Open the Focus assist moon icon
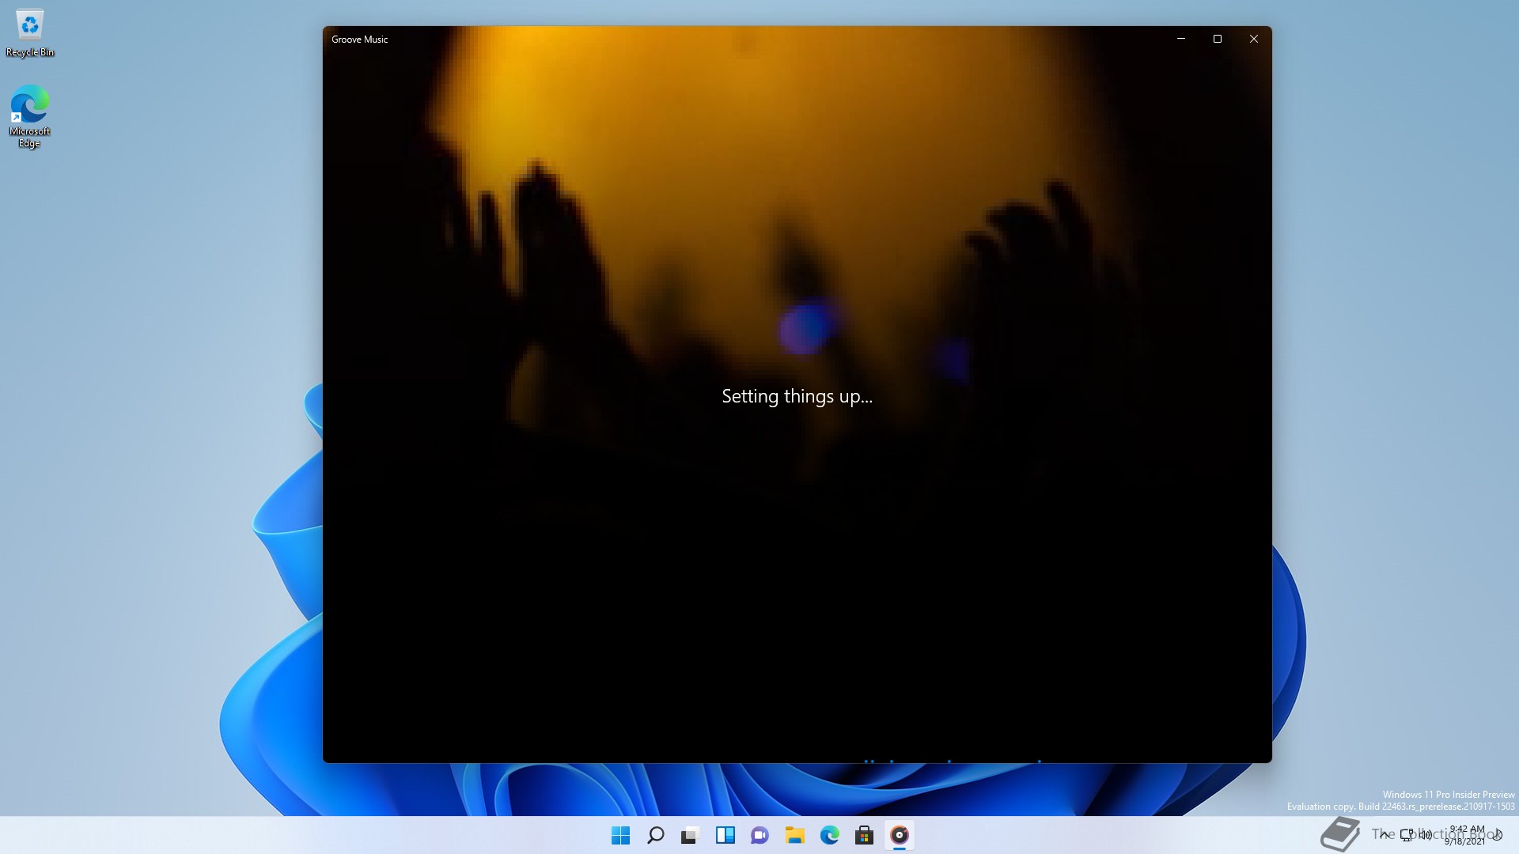The height and width of the screenshot is (854, 1519). click(x=1497, y=834)
